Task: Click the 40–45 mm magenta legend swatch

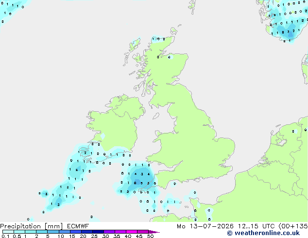Action: coord(132,232)
